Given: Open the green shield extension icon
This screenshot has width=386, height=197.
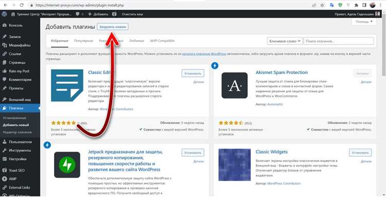Looking at the screenshot, I should click(x=340, y=5).
